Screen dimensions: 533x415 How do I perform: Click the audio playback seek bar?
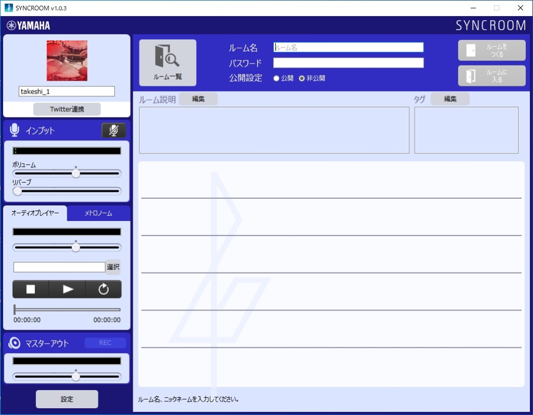click(x=67, y=309)
